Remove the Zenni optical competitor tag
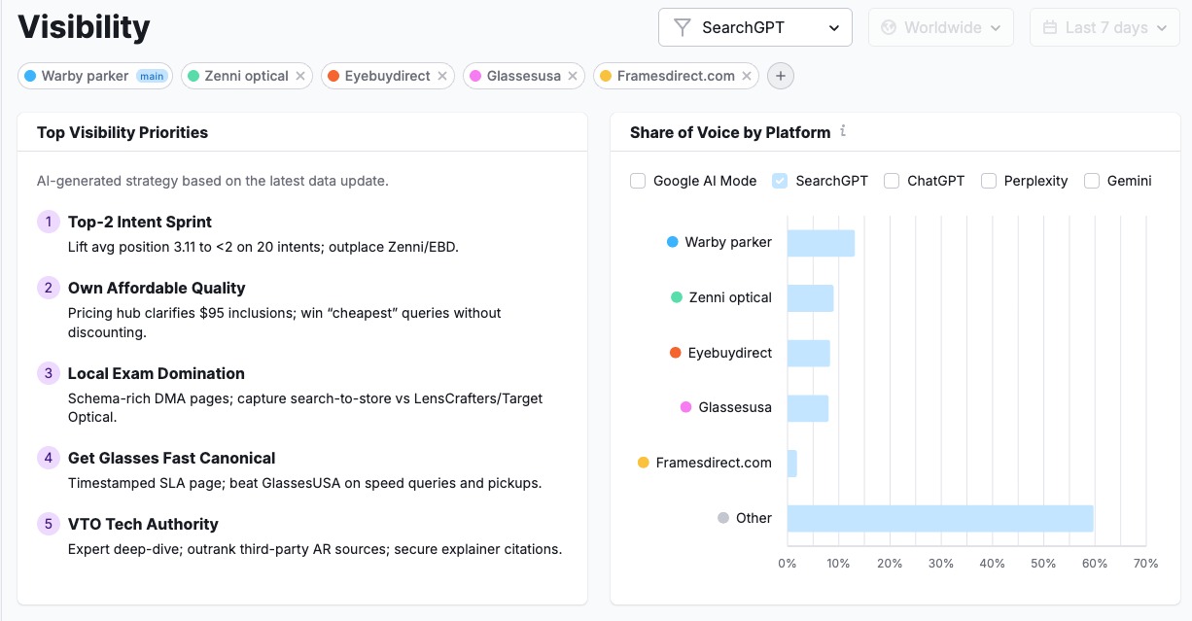Image resolution: width=1192 pixels, height=621 pixels. (x=300, y=76)
